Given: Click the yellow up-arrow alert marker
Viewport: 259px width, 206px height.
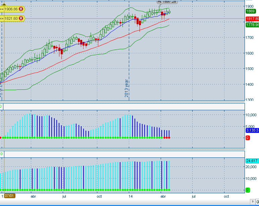Looking at the screenshot, I should [4, 4].
